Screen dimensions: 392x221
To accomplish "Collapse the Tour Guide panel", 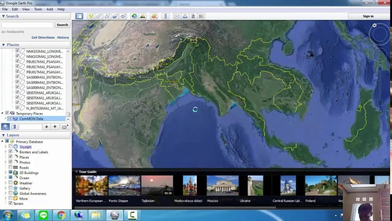I will (76, 172).
